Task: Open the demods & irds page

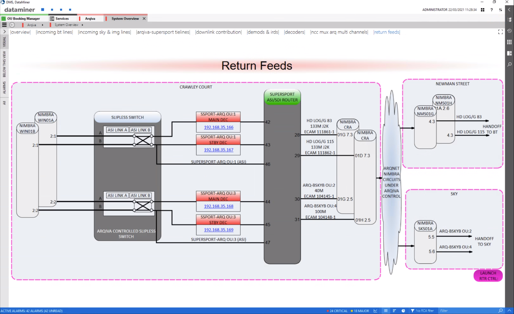Action: click(x=263, y=32)
